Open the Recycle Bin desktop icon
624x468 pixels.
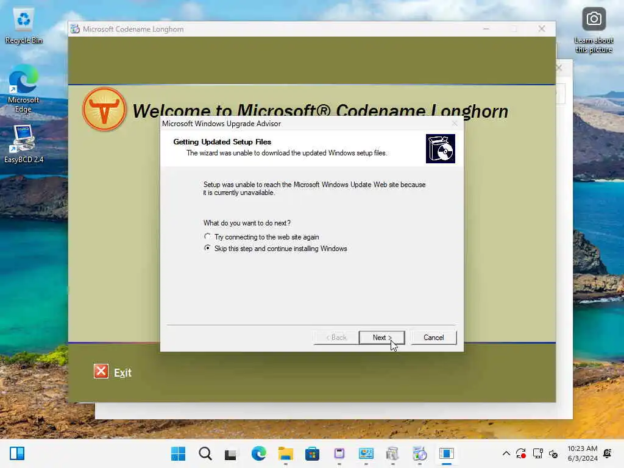(x=24, y=26)
